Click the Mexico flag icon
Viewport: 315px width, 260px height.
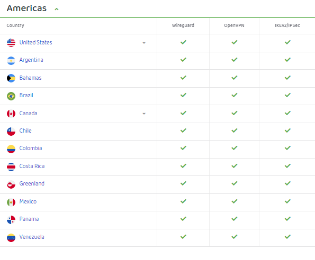[11, 202]
